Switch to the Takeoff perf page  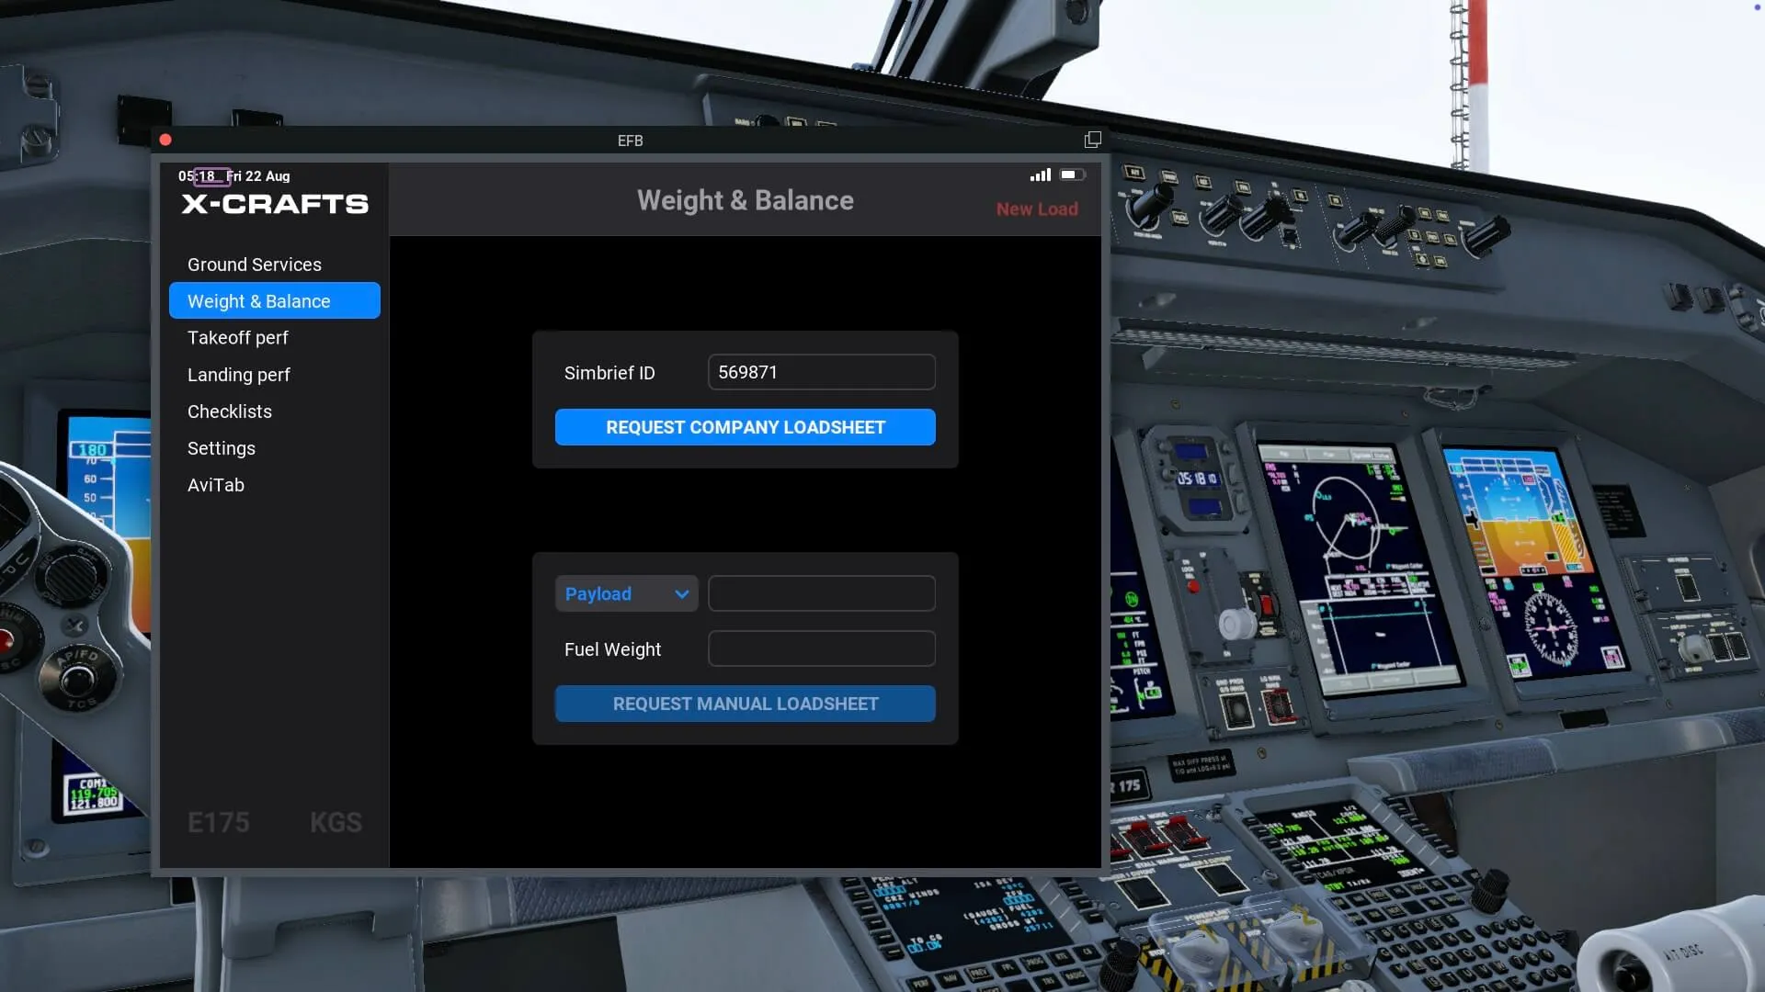click(x=238, y=338)
